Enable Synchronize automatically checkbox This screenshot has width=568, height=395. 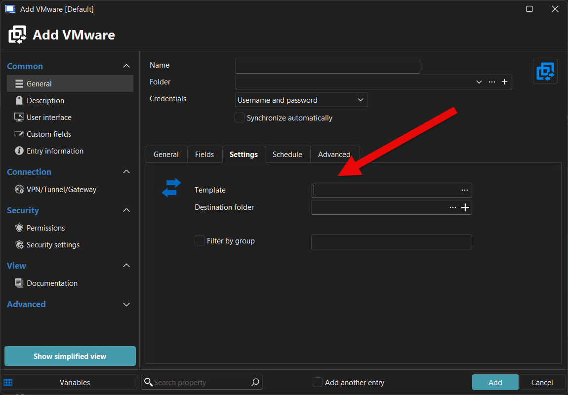[x=240, y=118]
